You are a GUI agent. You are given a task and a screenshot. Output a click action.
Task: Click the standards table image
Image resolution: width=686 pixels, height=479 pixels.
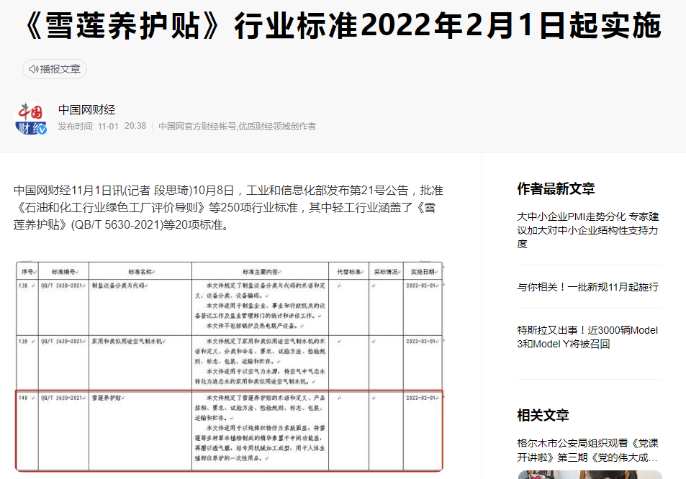(229, 366)
